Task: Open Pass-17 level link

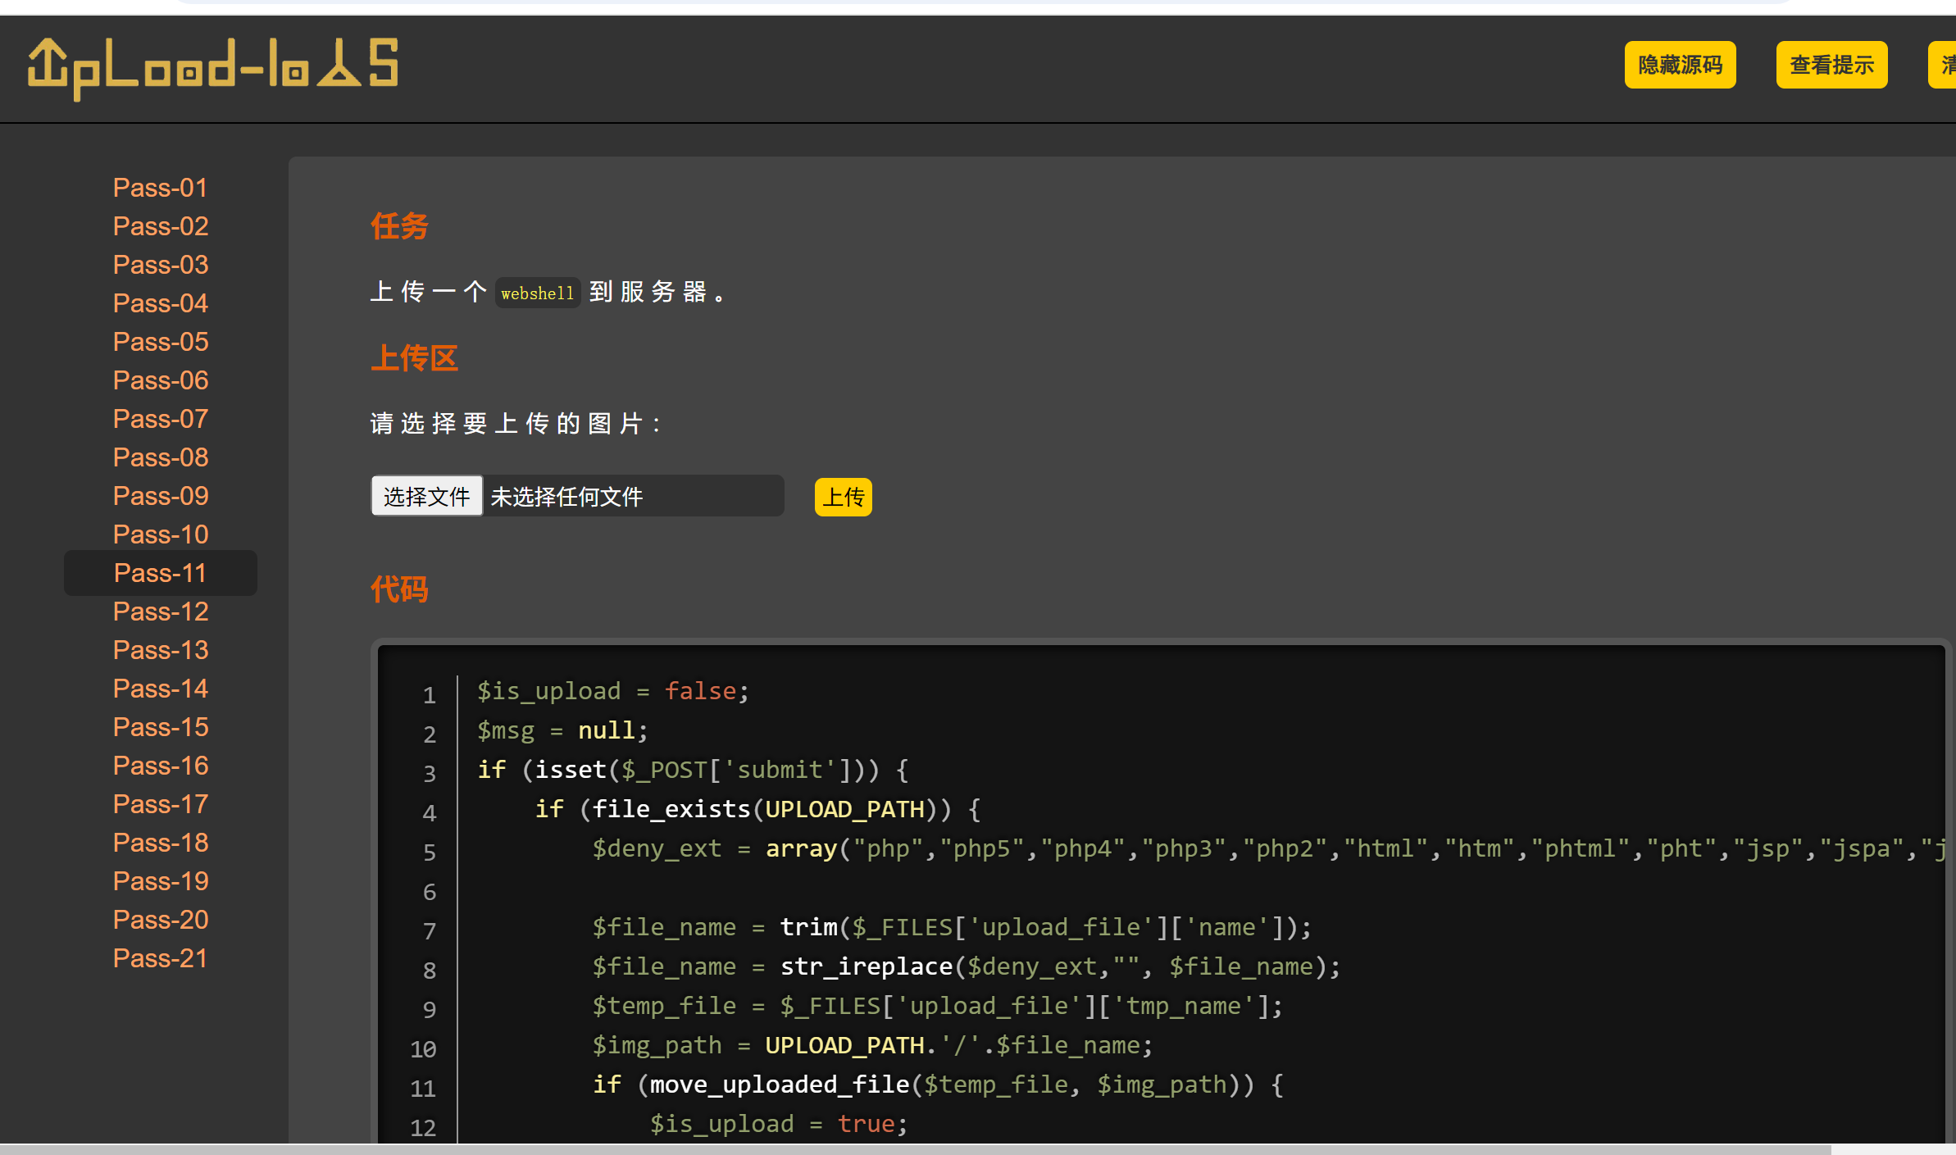Action: pos(160,804)
